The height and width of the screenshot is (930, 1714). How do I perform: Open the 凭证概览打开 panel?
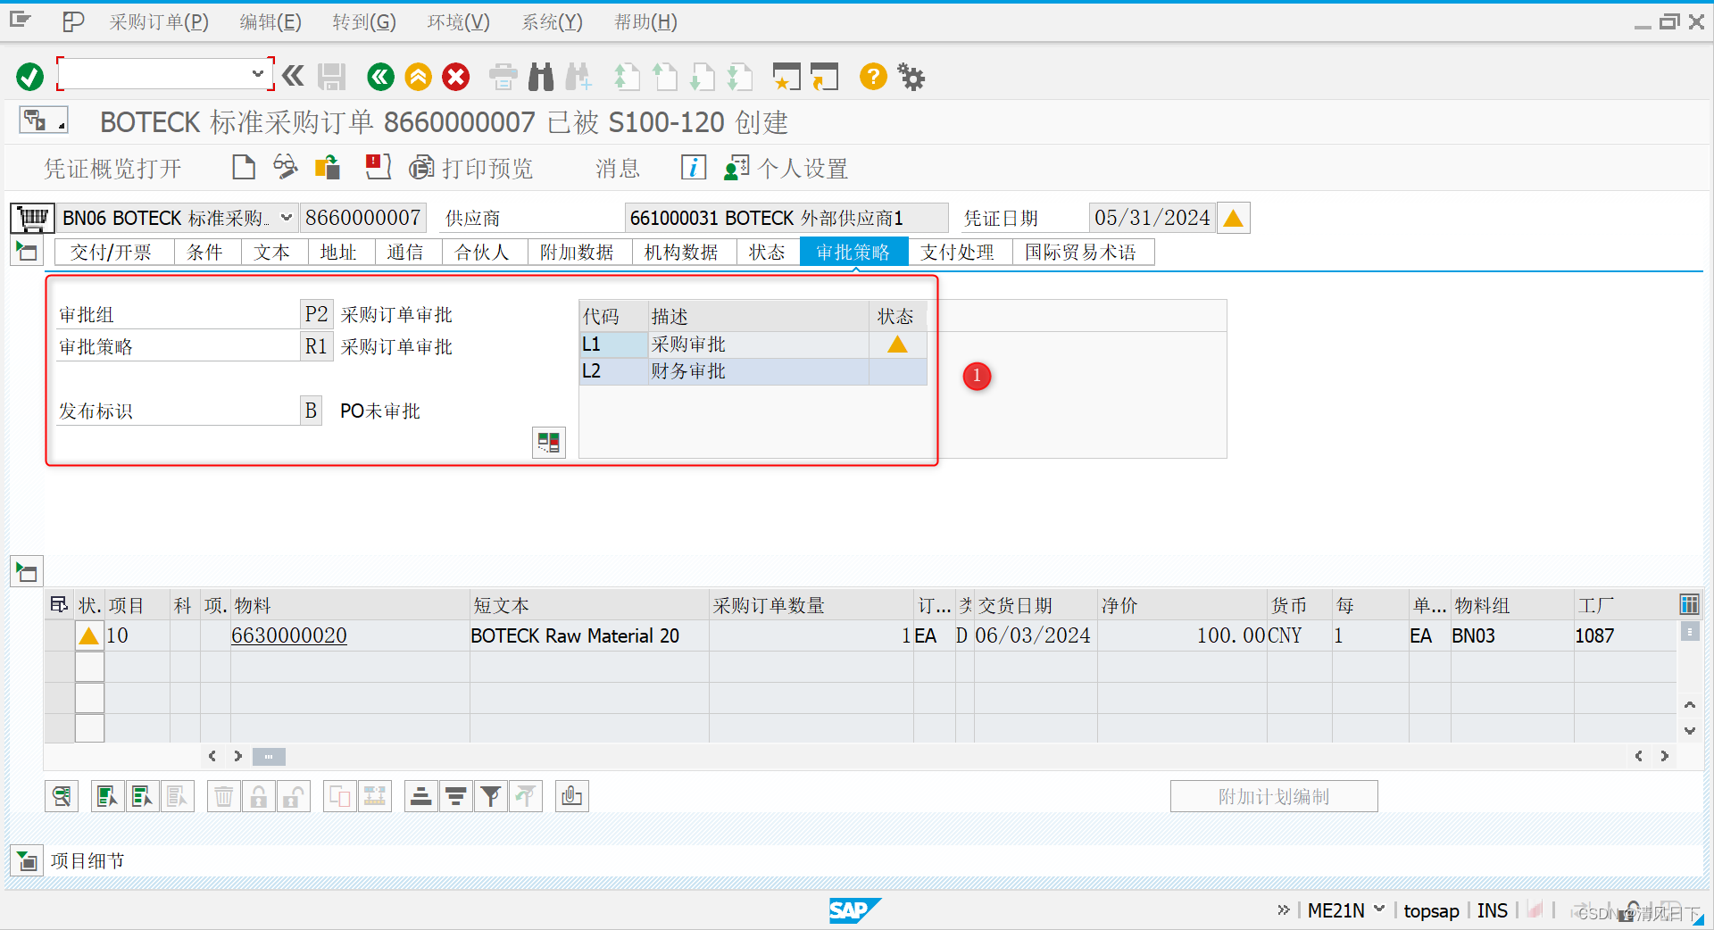click(x=112, y=169)
